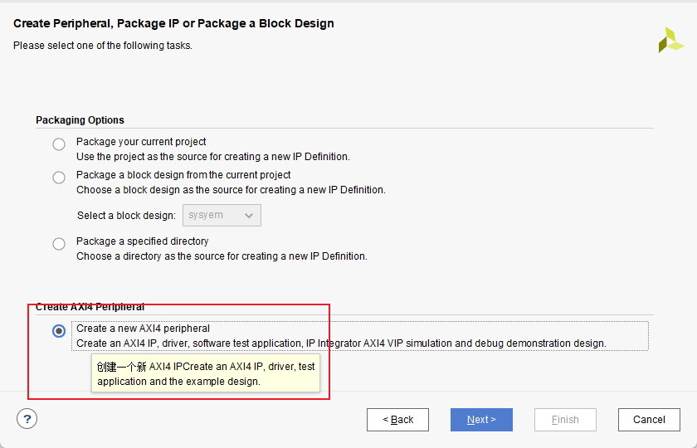697x448 pixels.
Task: Click the yellow AXI4 tooltip popup
Action: pos(206,373)
